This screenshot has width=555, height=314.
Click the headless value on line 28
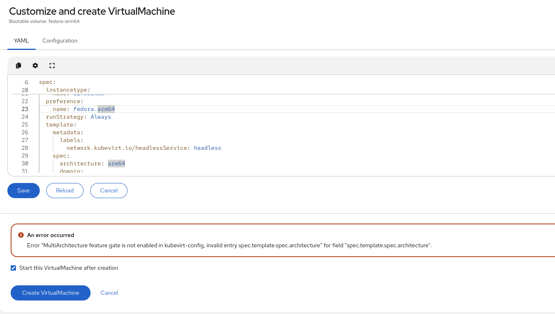point(207,148)
